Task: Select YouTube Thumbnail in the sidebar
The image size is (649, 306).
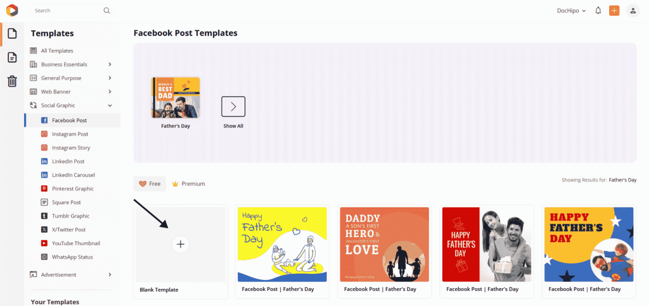Action: click(x=76, y=243)
